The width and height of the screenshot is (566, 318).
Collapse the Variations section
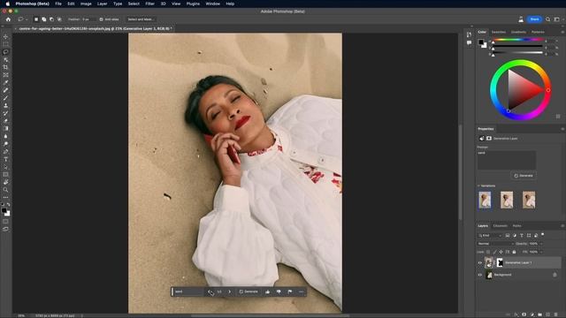coord(479,185)
